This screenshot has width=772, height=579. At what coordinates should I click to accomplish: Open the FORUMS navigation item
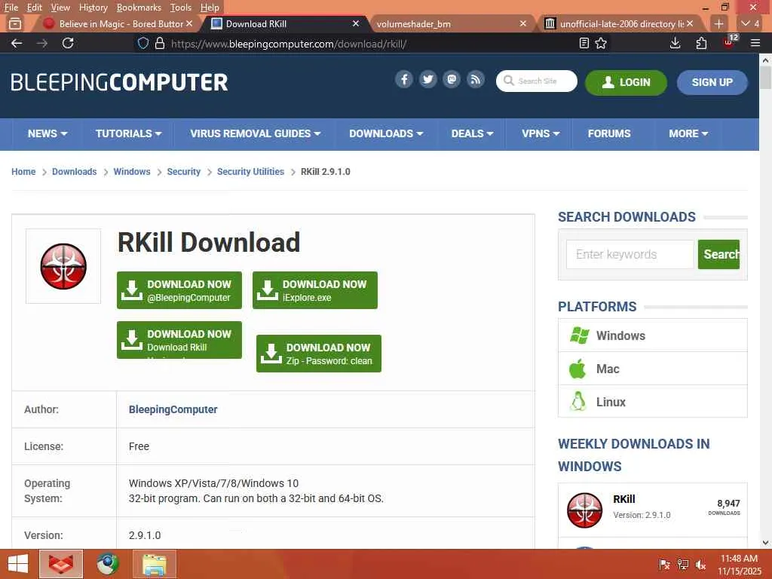tap(609, 133)
